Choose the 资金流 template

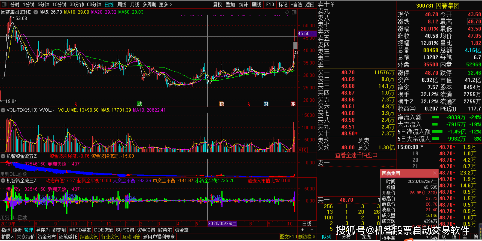click(182, 230)
